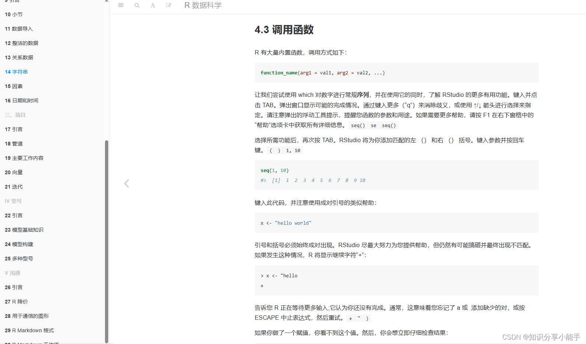Viewport: 586px width, 344px height.
Task: Open chapter 12 整洁的数据
Action: tap(21, 43)
